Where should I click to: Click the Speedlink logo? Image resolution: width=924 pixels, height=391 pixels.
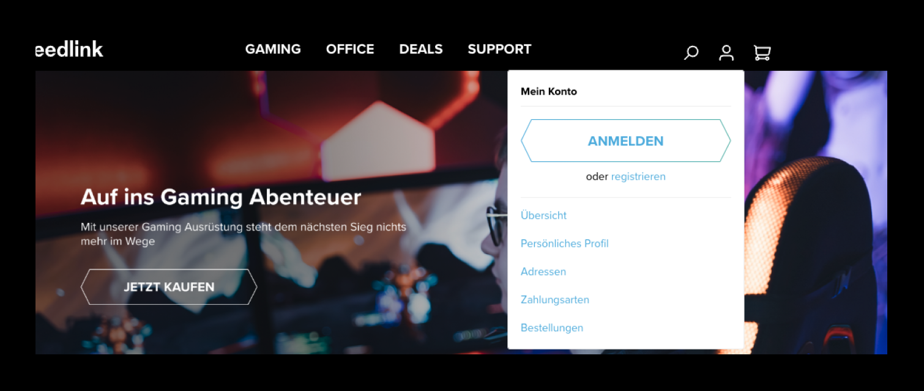[x=69, y=49]
